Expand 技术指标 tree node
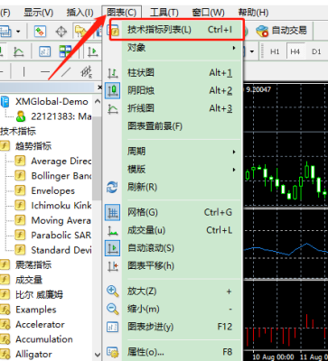Viewport: 328px width, 361px height. tap(18, 132)
